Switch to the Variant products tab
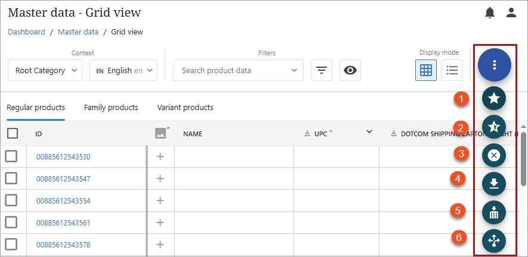Image resolution: width=528 pixels, height=257 pixels. (x=185, y=108)
